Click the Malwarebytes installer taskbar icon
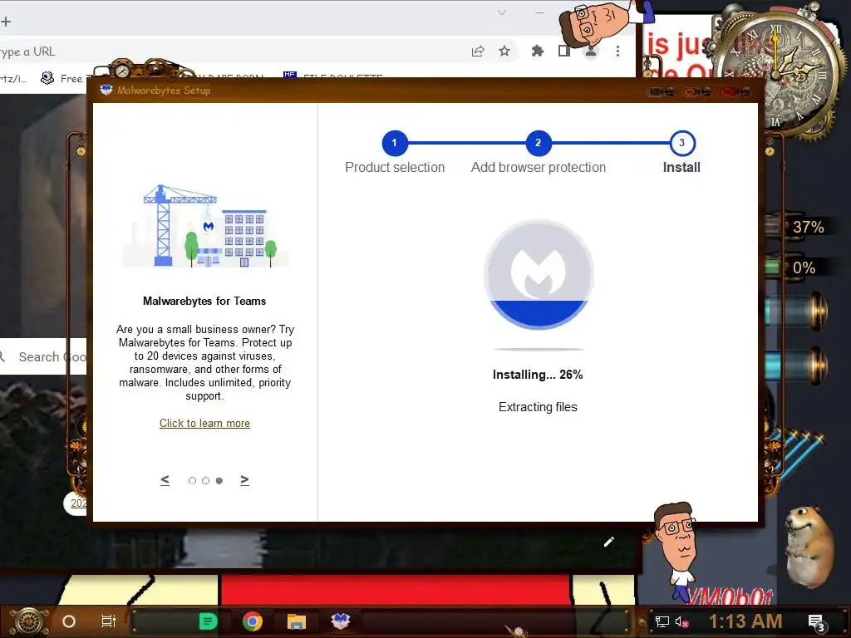 point(341,621)
